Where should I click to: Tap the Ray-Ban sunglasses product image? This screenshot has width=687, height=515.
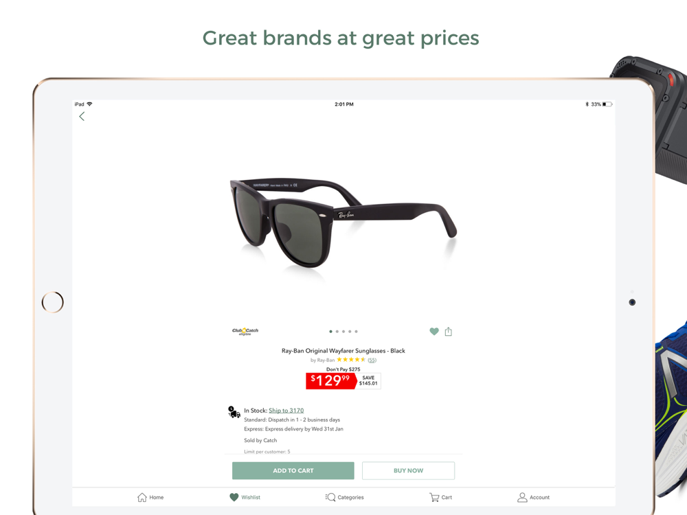click(x=343, y=222)
